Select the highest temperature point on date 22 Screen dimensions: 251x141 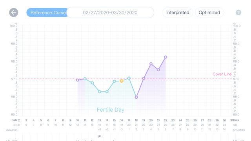pyautogui.click(x=166, y=57)
